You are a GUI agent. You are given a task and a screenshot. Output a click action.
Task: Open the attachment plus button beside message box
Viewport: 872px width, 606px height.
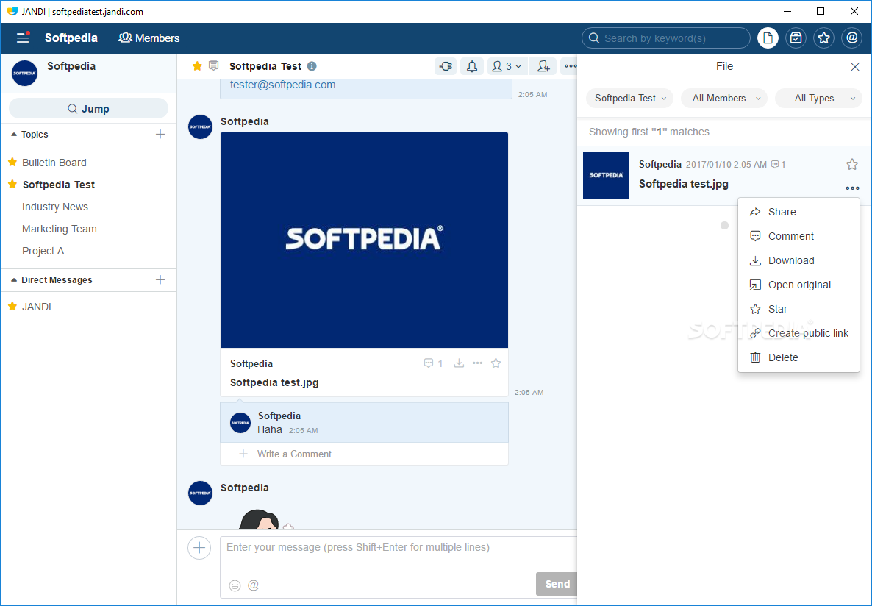(199, 548)
